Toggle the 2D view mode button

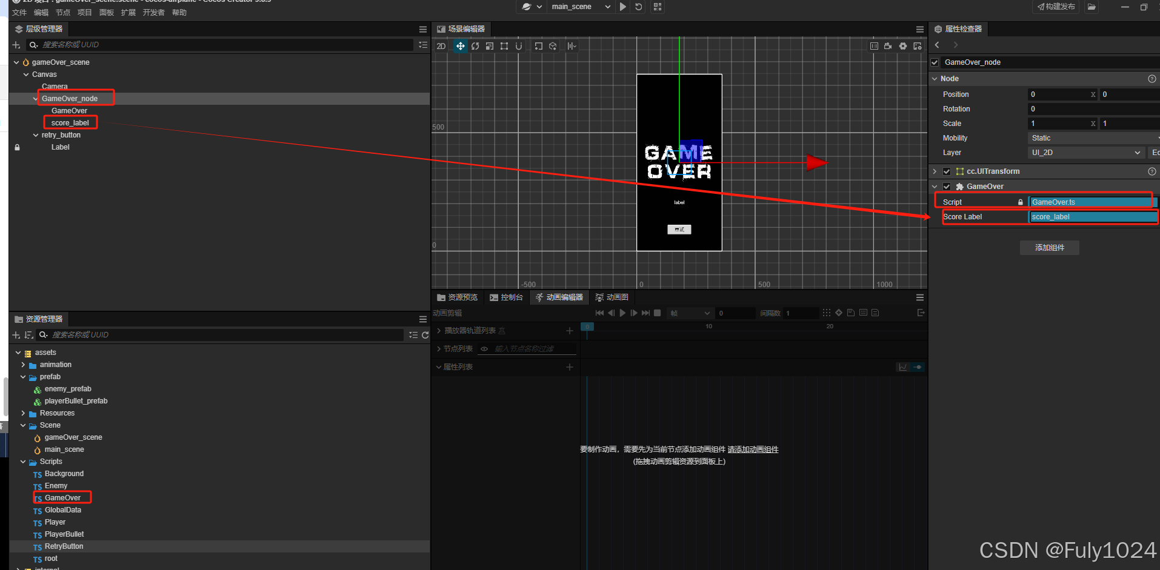pyautogui.click(x=441, y=46)
